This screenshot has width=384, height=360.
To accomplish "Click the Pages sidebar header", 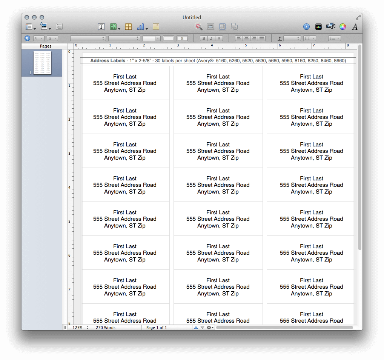I will (x=46, y=46).
